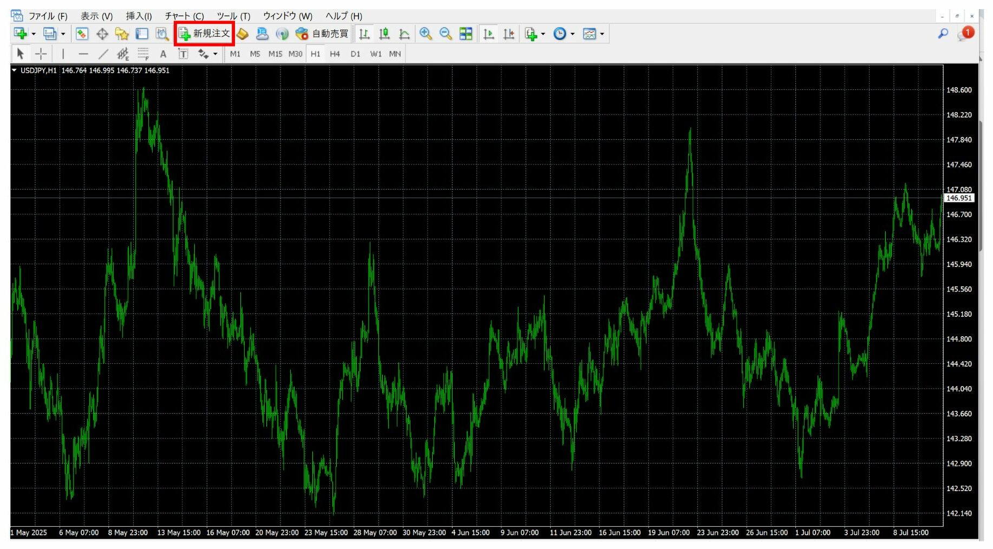Pick the trendline drawing tool
993x549 pixels.
[103, 54]
